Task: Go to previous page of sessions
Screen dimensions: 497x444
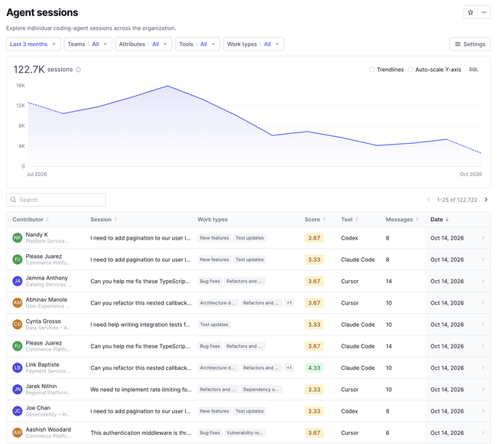Action: pyautogui.click(x=428, y=200)
